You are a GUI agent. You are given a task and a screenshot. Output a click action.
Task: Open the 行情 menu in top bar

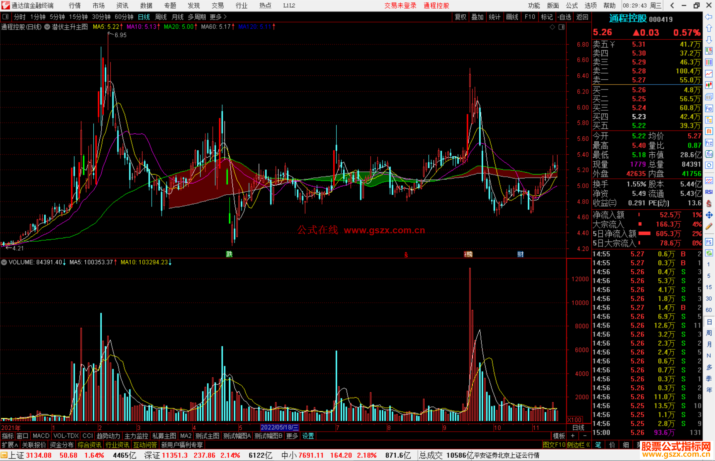[x=74, y=6]
